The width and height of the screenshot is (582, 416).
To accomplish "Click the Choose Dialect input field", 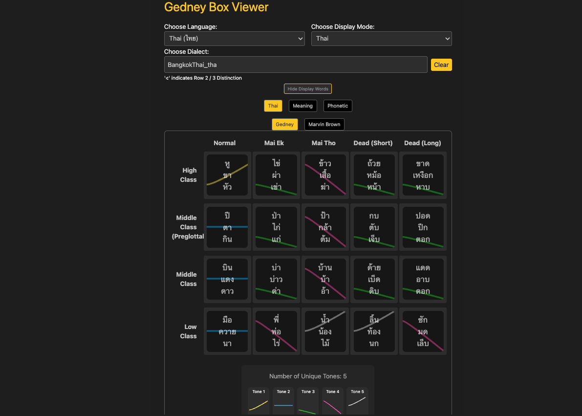I will point(296,65).
